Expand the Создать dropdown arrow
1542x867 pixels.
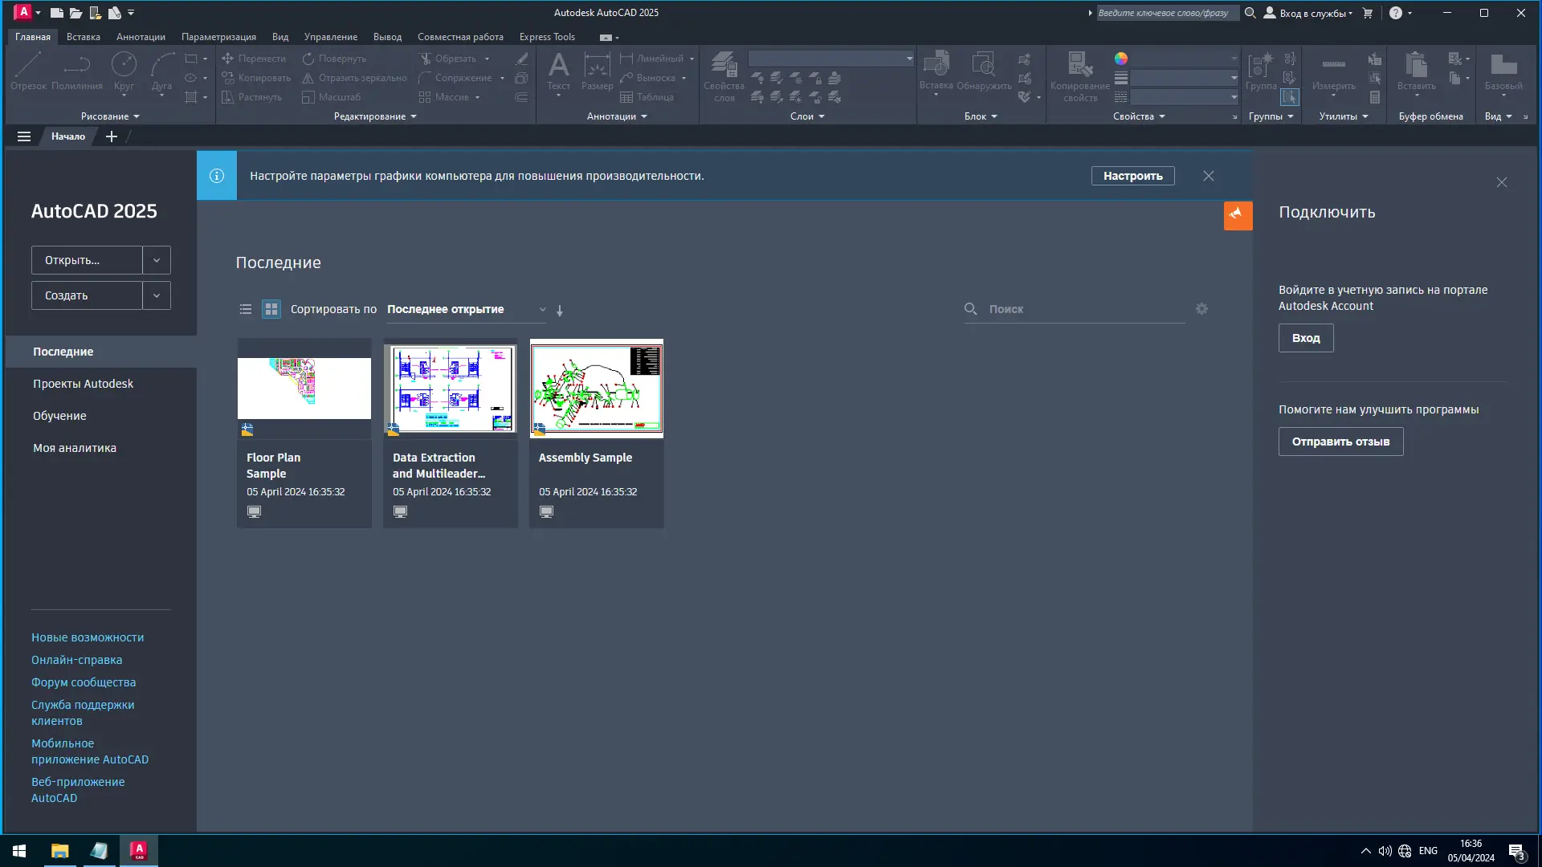(x=157, y=295)
